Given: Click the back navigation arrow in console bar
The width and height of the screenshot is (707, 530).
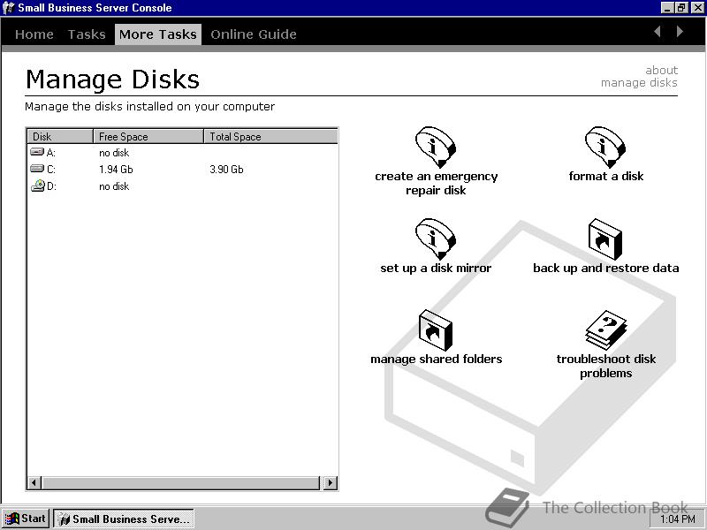Looking at the screenshot, I should point(658,32).
